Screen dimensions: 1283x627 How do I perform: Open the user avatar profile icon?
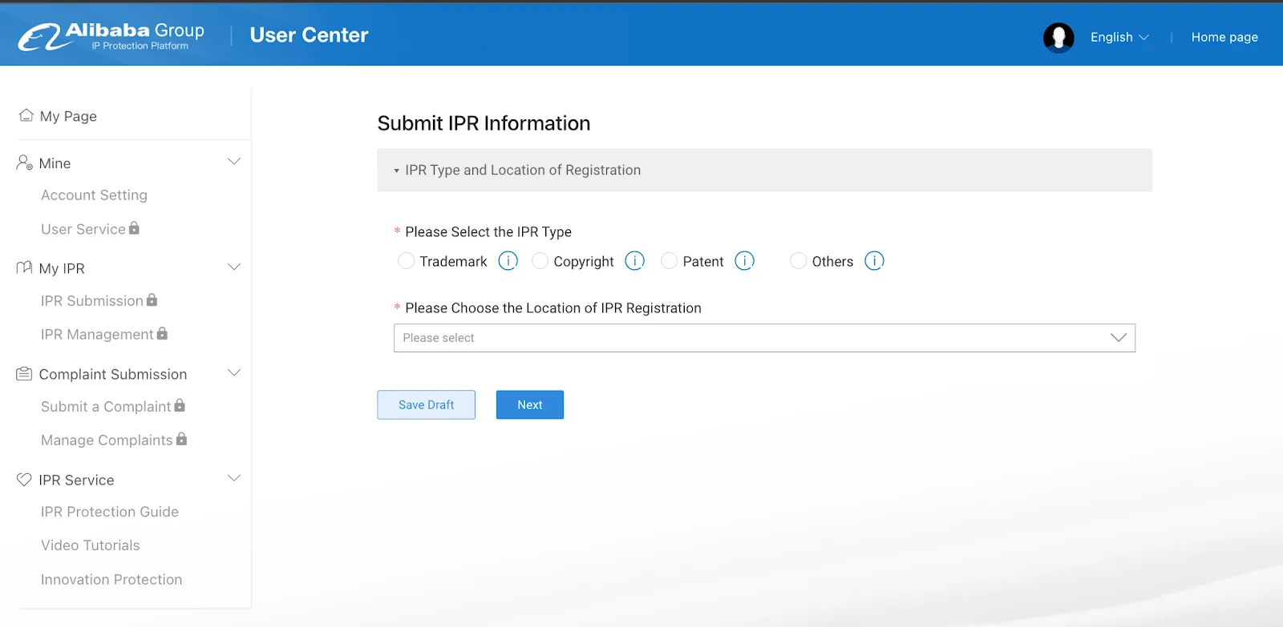point(1058,38)
